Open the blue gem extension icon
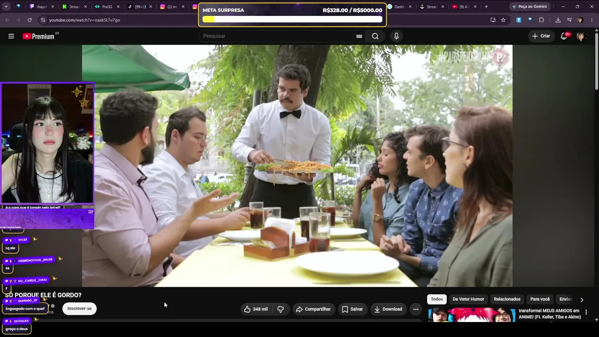The height and width of the screenshot is (337, 599). pyautogui.click(x=530, y=20)
